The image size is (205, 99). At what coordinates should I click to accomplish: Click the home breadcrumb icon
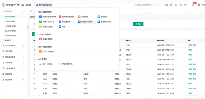pos(31,11)
